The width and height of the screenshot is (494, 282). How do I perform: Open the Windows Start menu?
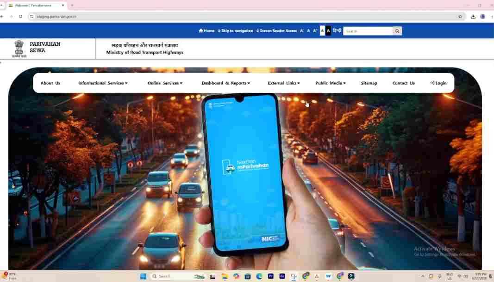pyautogui.click(x=143, y=276)
